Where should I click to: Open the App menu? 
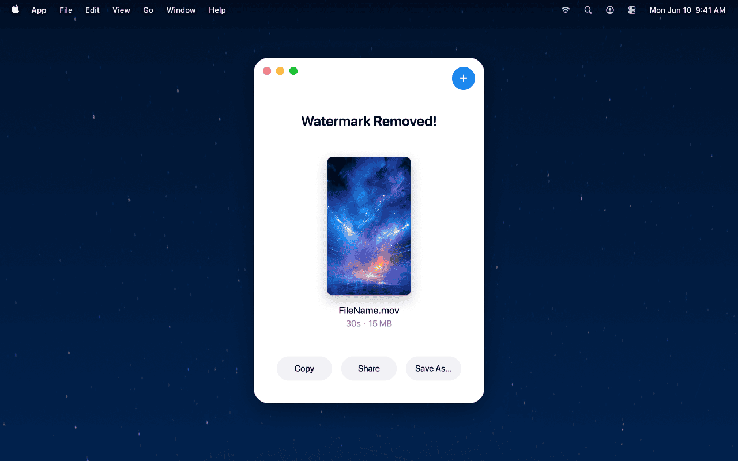(x=39, y=10)
